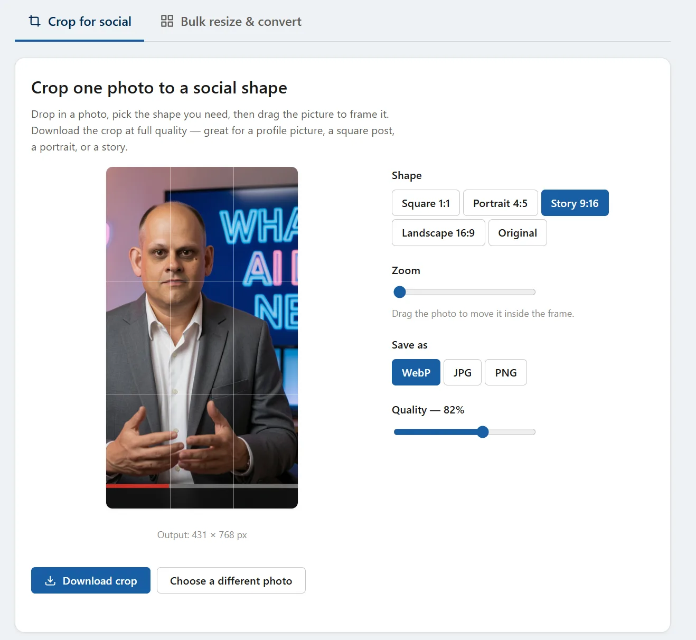Click the crop icon in first tab
The height and width of the screenshot is (640, 696).
click(x=35, y=21)
